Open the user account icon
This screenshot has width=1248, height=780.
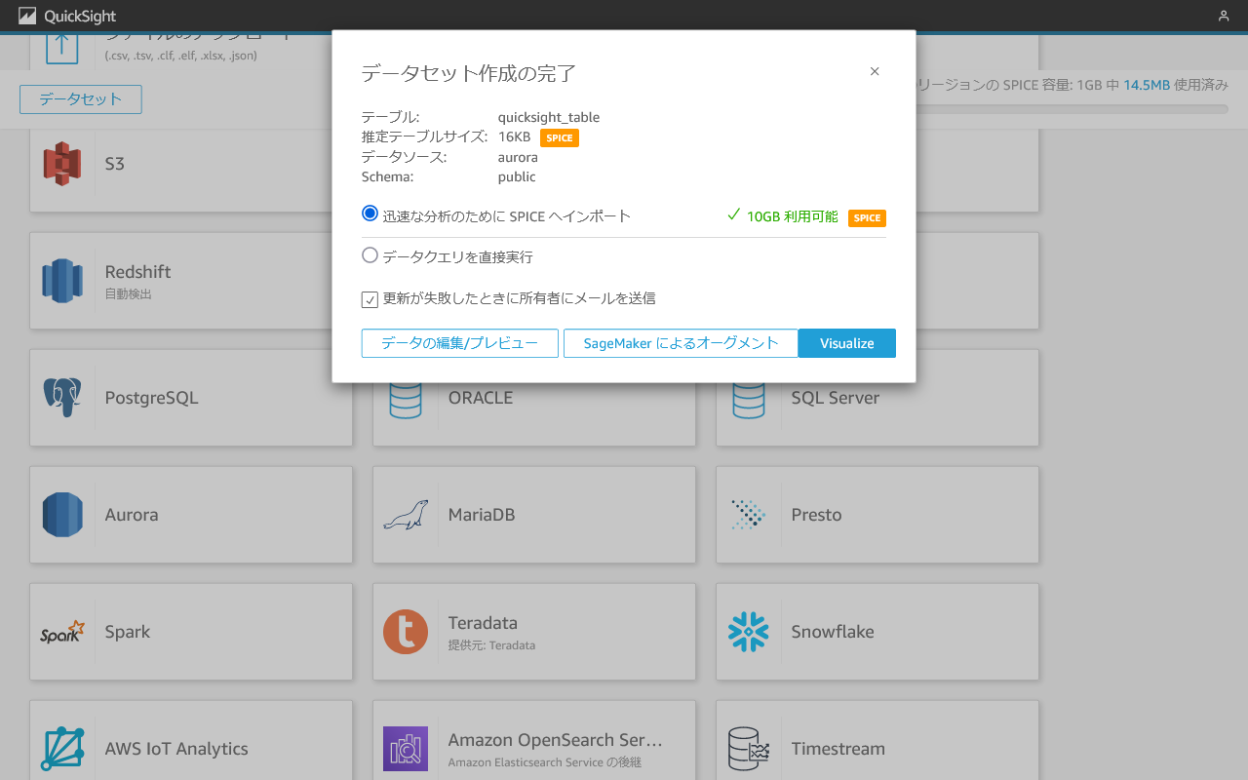[x=1224, y=16]
